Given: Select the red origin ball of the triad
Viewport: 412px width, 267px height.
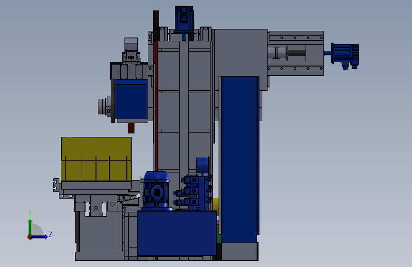Looking at the screenshot, I should tap(29, 237).
